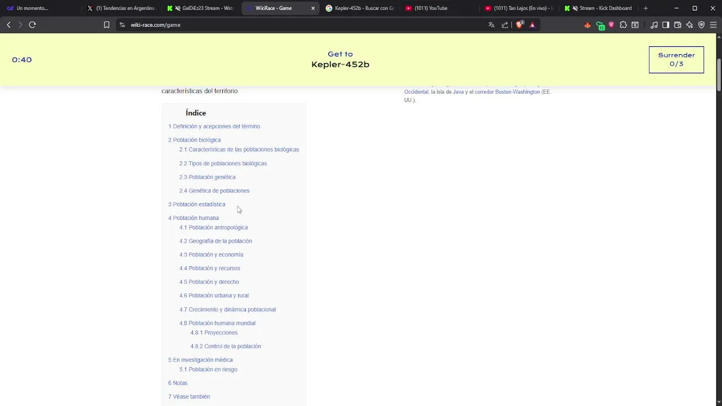Image resolution: width=722 pixels, height=406 pixels.
Task: Close the WikiRace - Game tab
Action: 313,8
